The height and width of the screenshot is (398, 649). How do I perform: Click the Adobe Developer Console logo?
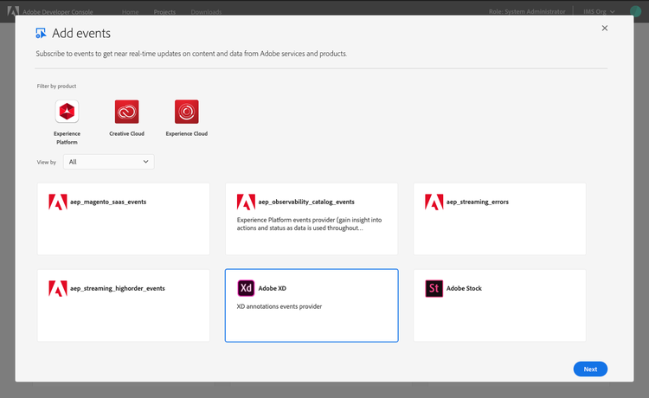tap(13, 11)
